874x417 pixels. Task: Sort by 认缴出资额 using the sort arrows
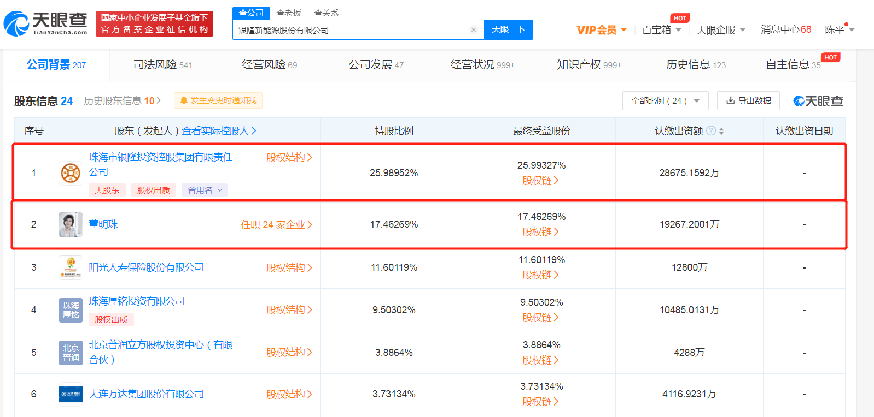(721, 131)
